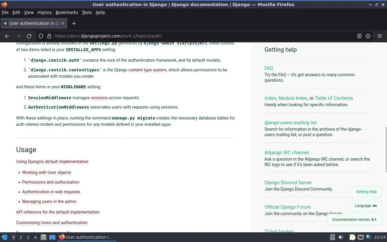Switch to workspace 3
387x242 pixels.
click(28, 237)
